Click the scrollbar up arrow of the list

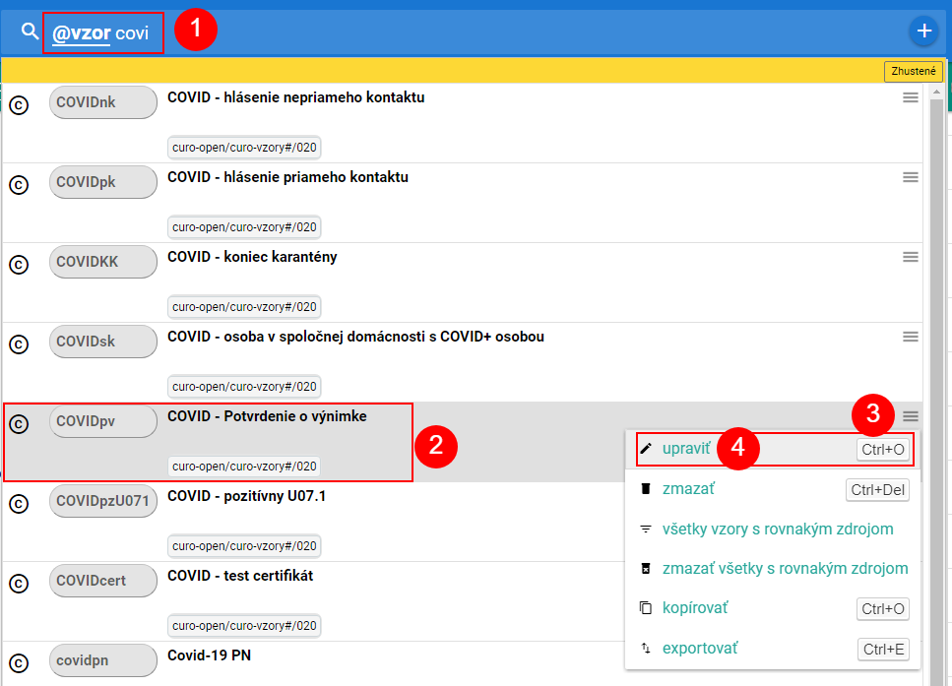click(936, 93)
